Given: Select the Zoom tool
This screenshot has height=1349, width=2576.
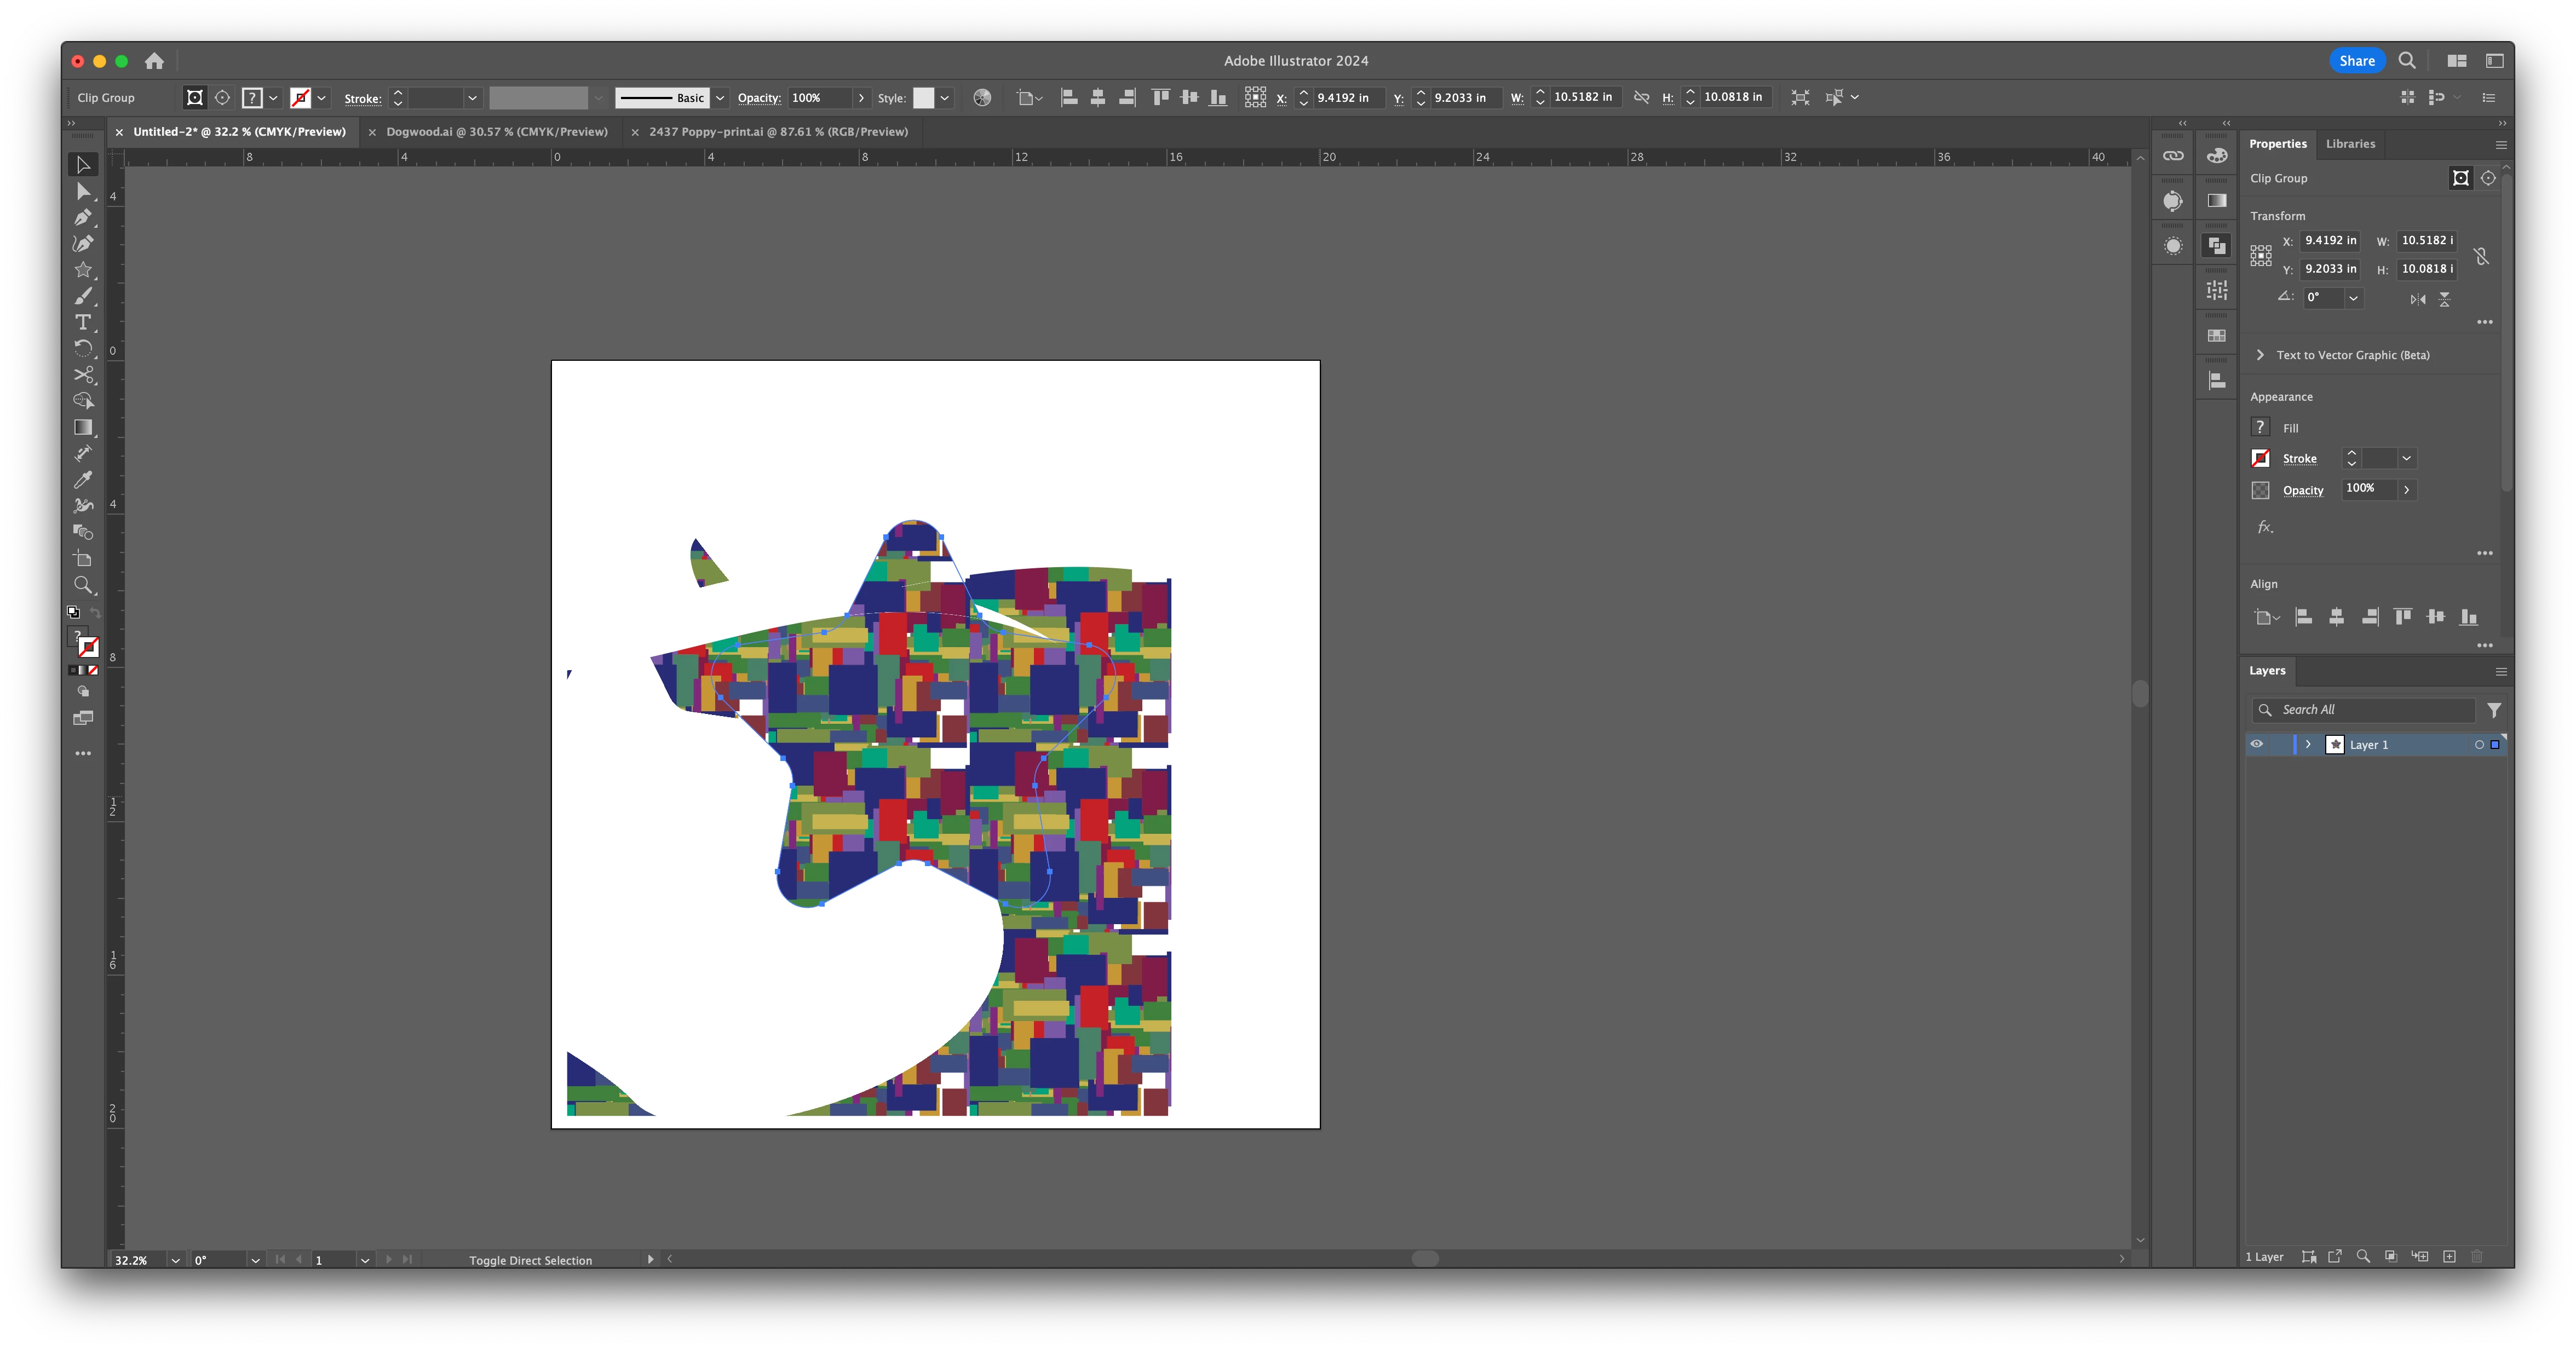Looking at the screenshot, I should (83, 585).
